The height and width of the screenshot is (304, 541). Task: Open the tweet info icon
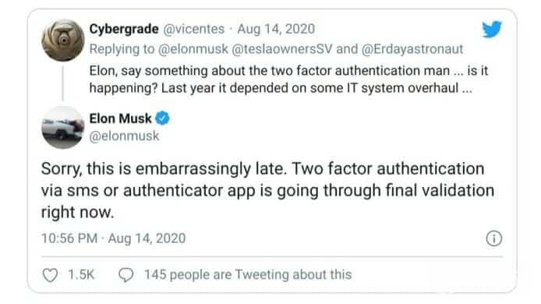coord(493,239)
